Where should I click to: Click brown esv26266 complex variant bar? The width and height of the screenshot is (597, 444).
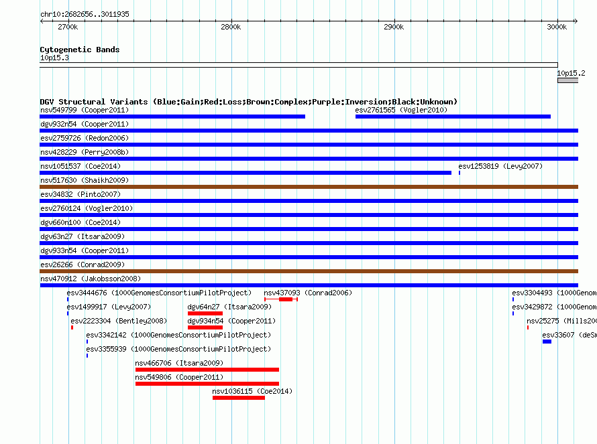309,271
